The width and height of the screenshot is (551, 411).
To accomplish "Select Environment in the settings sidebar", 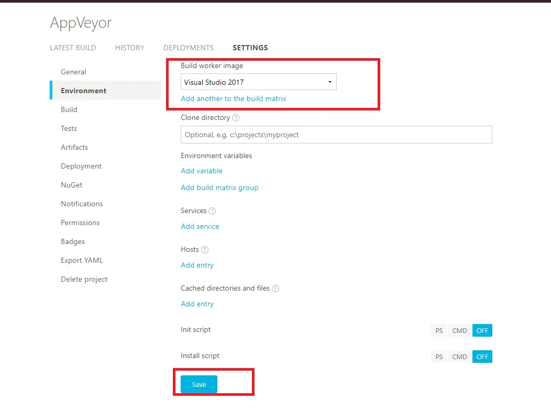I will 105,91.
